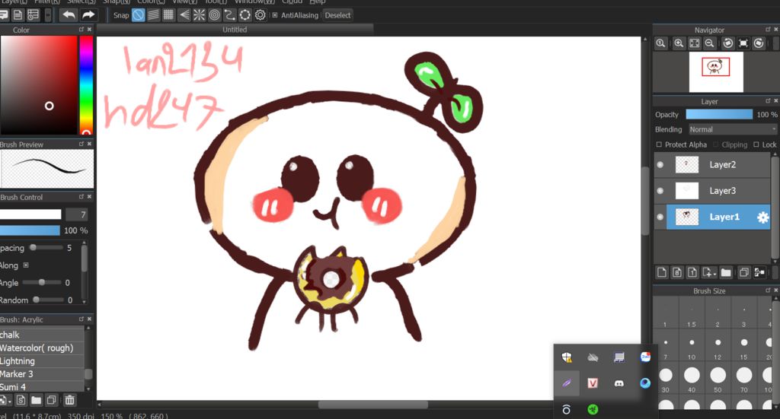Duplicate the selected layer
Screen dimensions: 780x419
[x=743, y=272]
